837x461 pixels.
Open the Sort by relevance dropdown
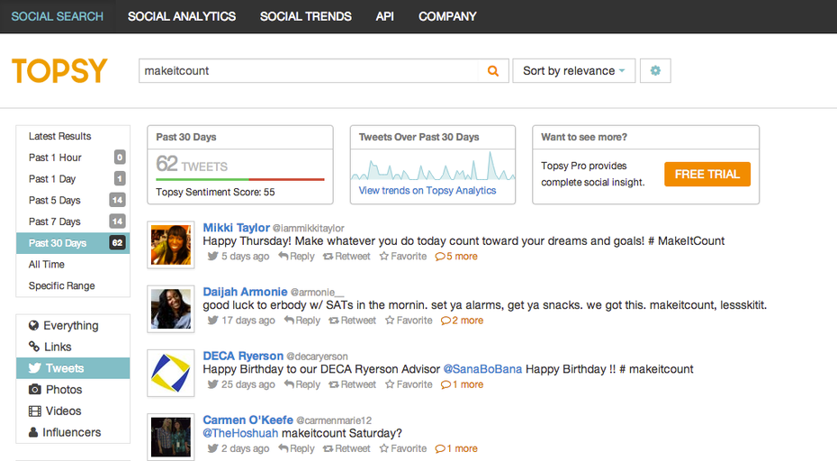click(574, 70)
